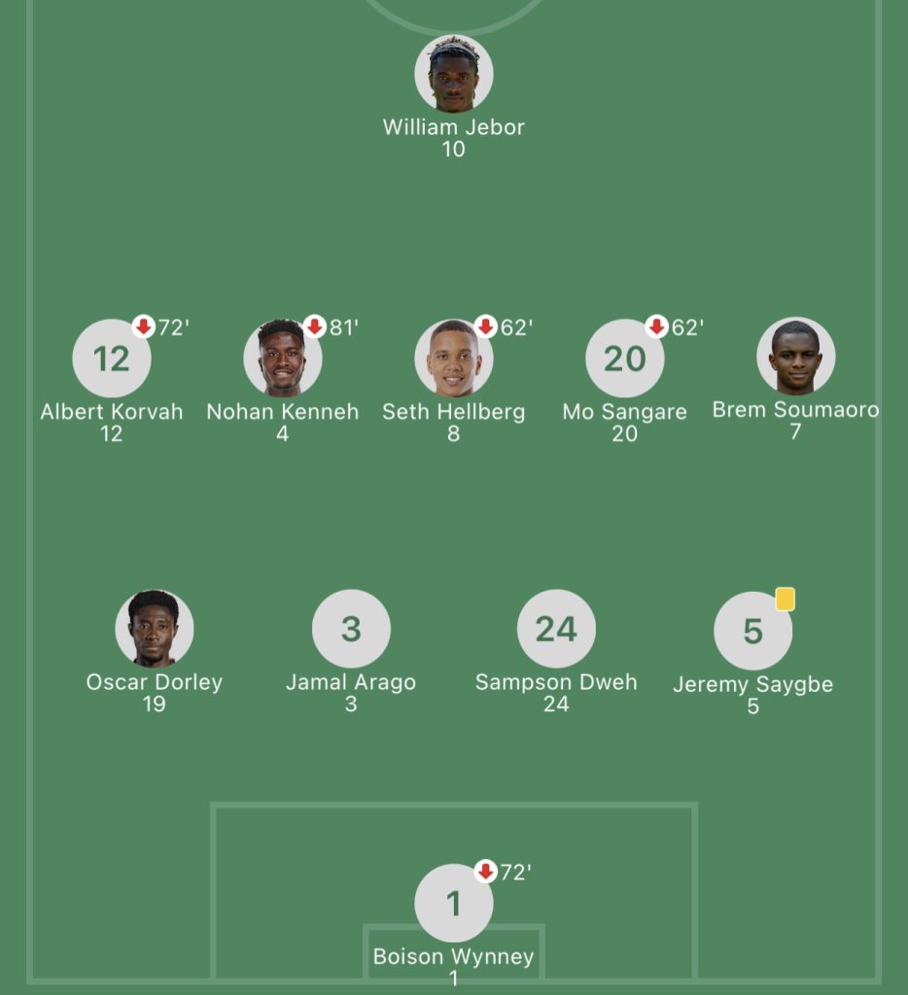
Task: Open Seth Hellberg's player photo
Action: (x=454, y=358)
